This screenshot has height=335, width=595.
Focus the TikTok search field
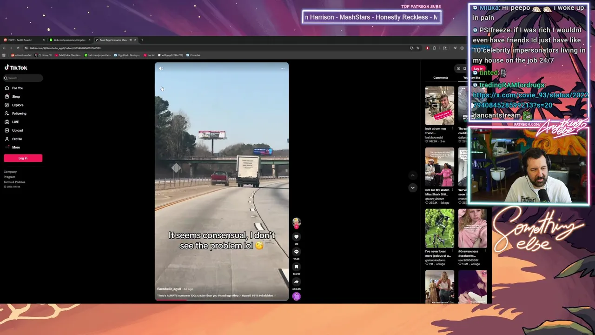pos(23,78)
